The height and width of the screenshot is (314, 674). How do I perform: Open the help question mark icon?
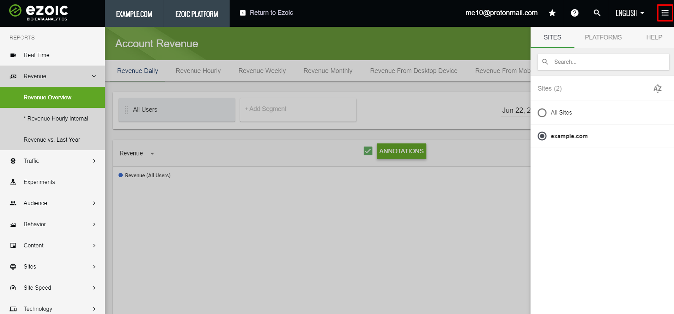coord(575,13)
